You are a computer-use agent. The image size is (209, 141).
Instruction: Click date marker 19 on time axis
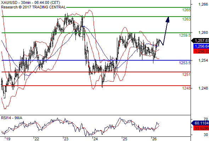click(8, 139)
